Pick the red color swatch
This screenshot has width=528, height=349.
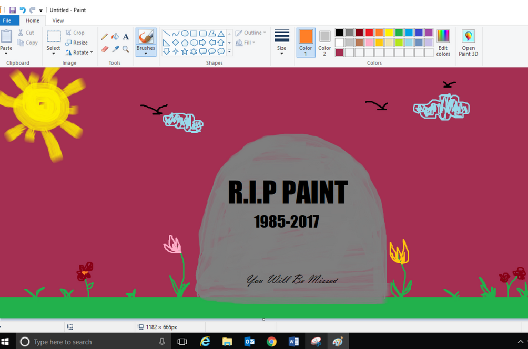369,33
